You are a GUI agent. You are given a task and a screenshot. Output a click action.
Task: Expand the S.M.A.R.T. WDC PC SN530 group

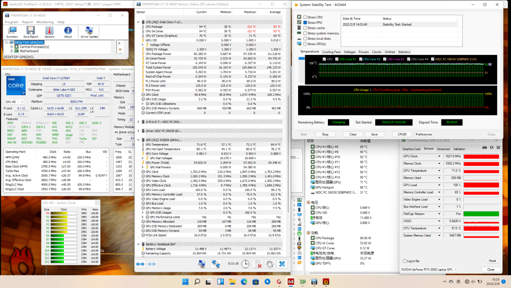[x=138, y=122]
